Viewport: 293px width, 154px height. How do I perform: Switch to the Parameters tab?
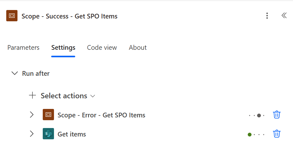[23, 48]
